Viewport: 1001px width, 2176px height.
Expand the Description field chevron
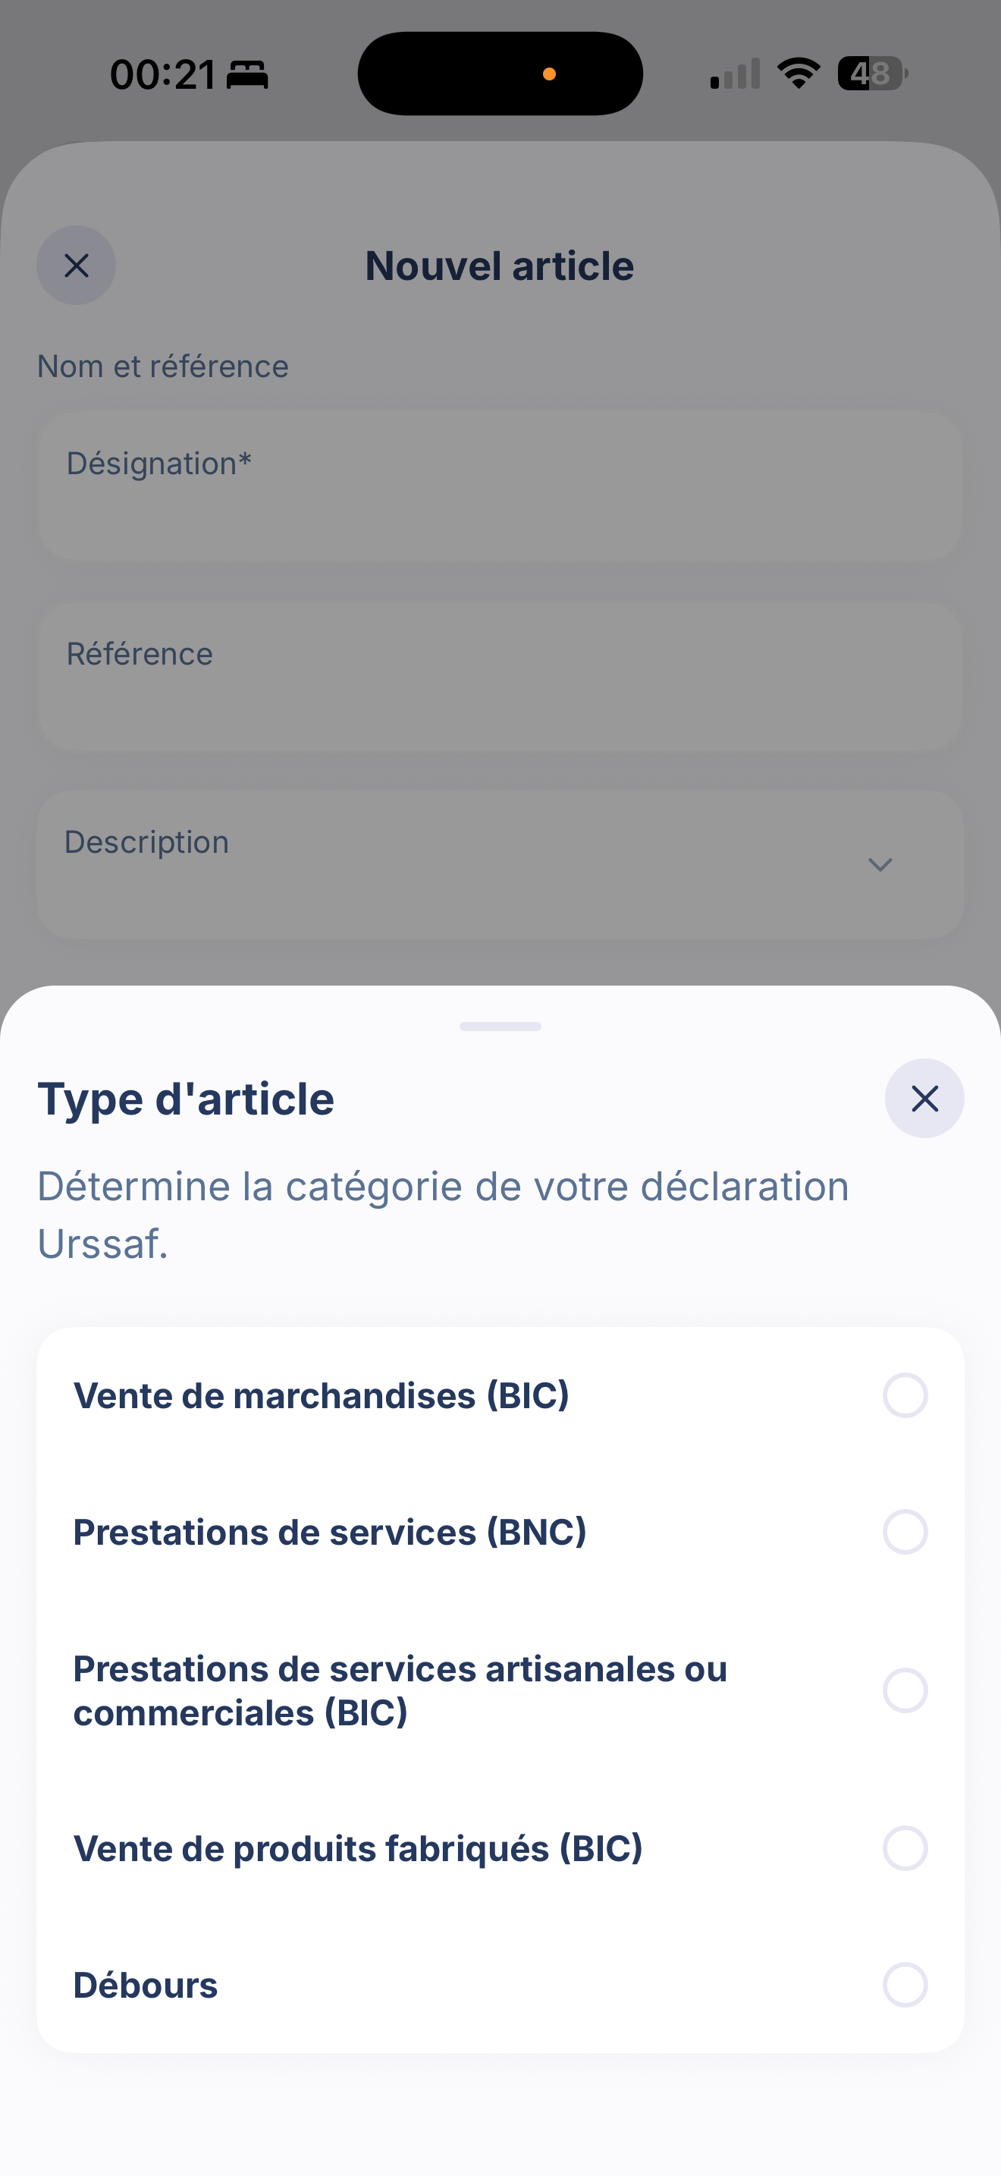click(x=880, y=865)
